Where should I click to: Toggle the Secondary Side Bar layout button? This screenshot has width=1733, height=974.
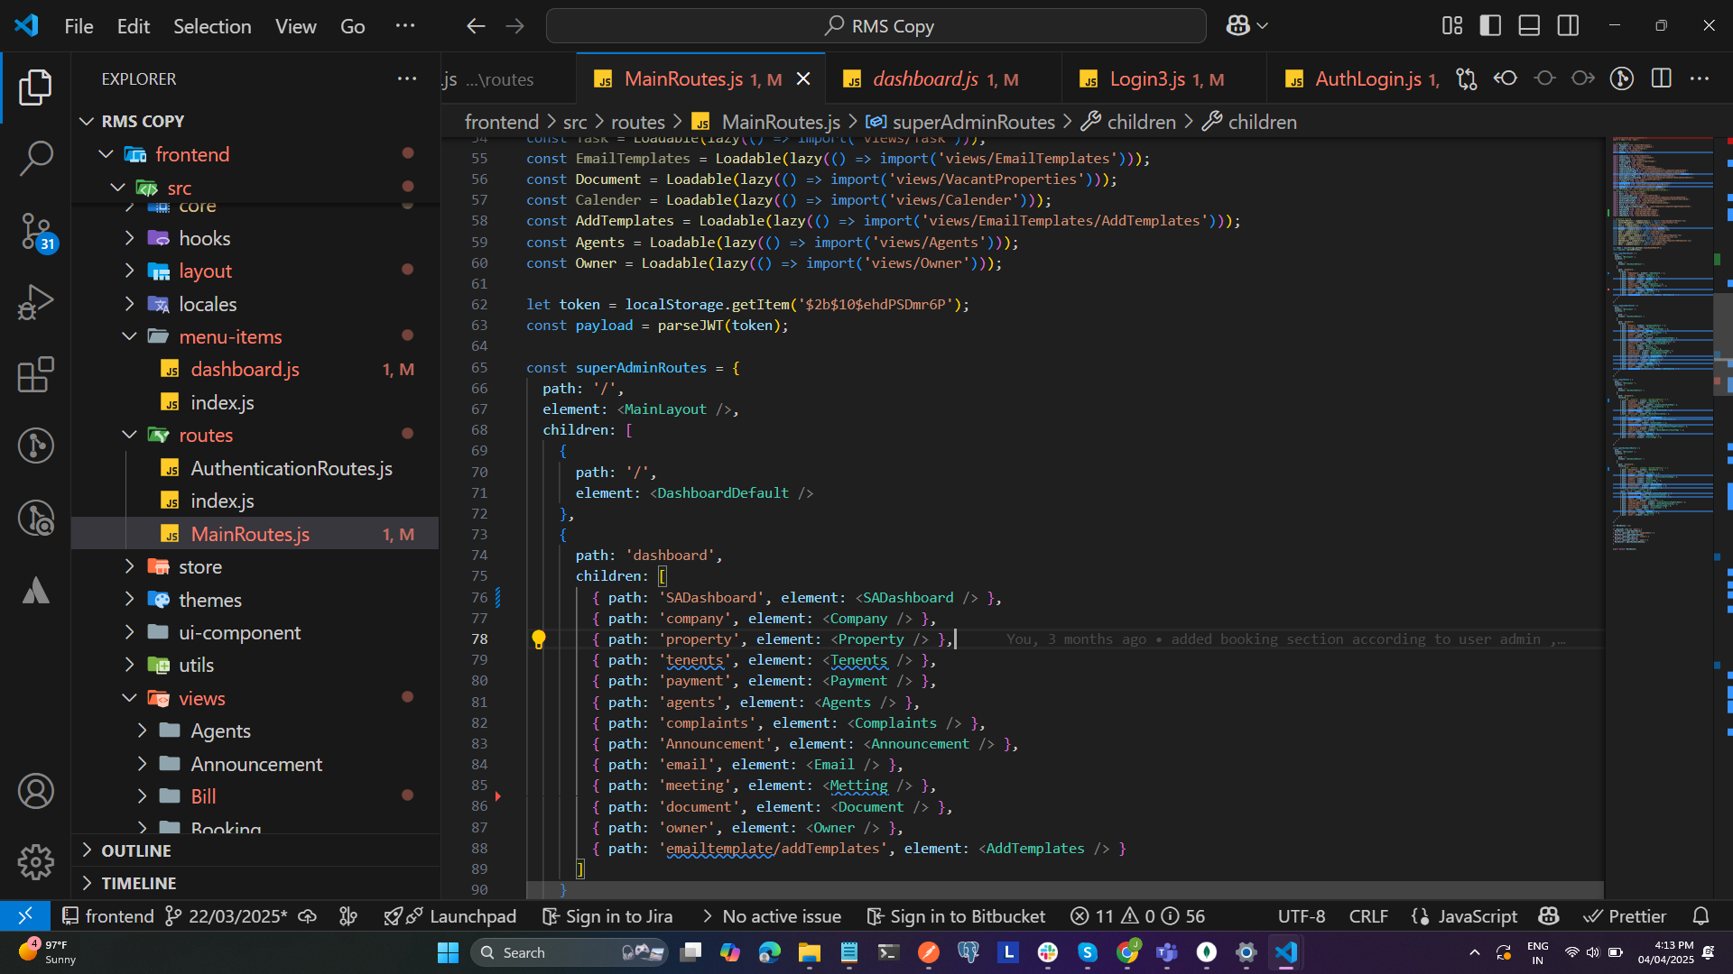1569,25
